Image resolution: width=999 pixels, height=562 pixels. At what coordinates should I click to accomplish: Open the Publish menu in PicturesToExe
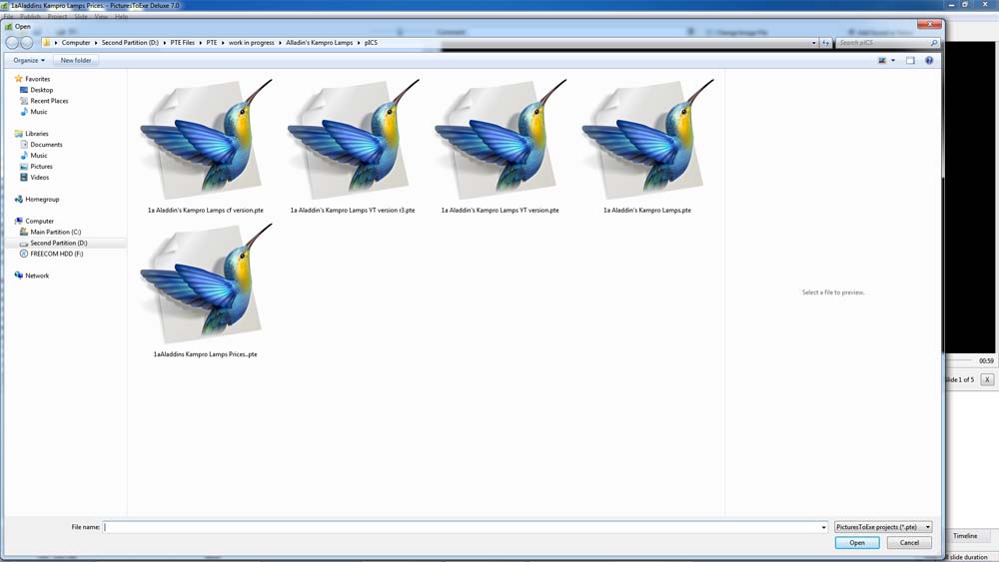(30, 17)
